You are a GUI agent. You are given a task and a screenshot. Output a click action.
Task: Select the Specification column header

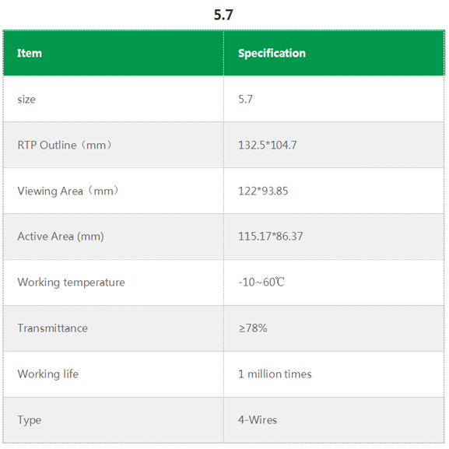point(272,53)
